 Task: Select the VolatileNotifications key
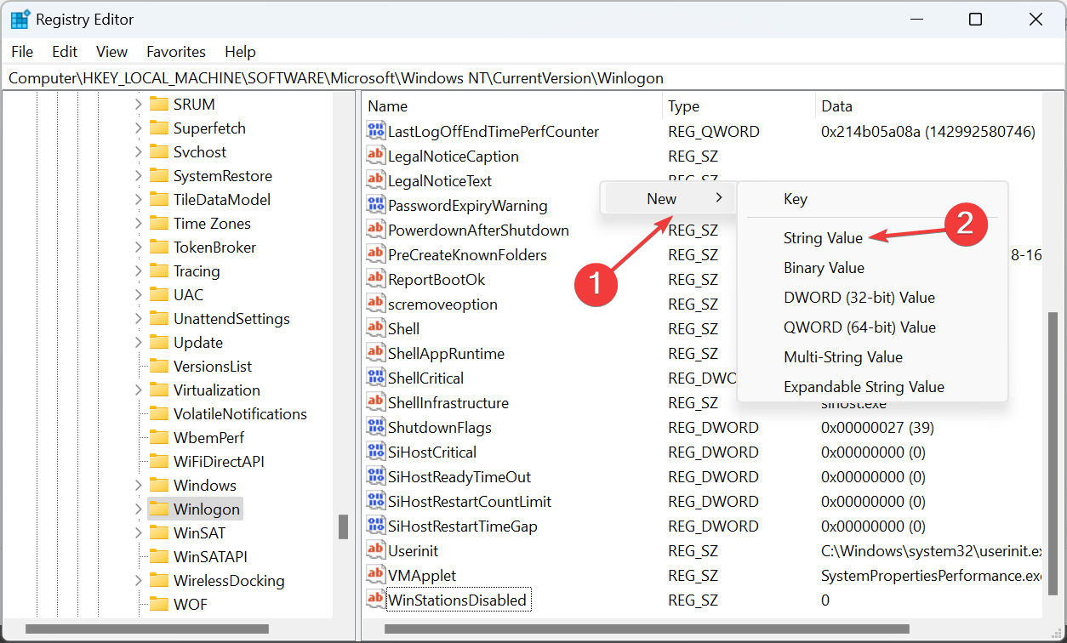click(x=240, y=413)
